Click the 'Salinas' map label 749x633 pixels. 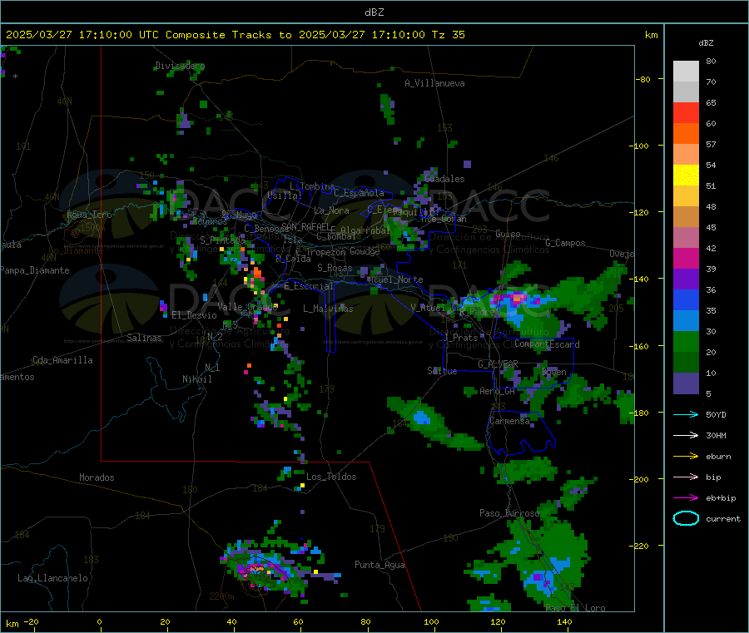(x=144, y=338)
